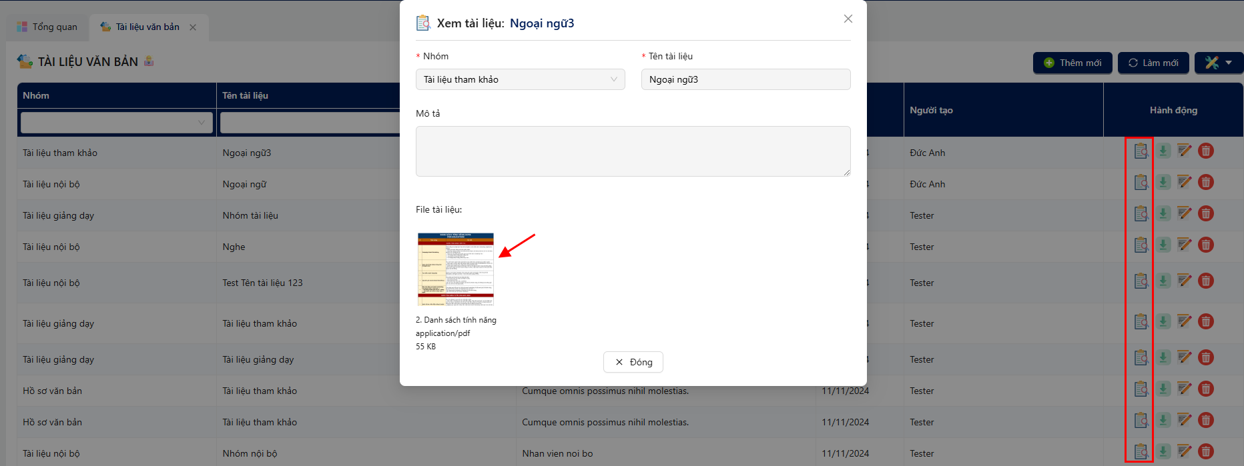Click the Đóng button in the dialog
1244x466 pixels.
pos(633,362)
